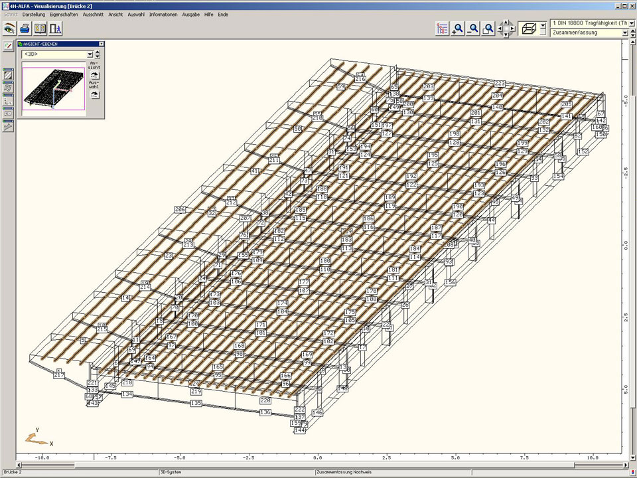This screenshot has height=478, width=637.
Task: Click the exit door icon
Action: pyautogui.click(x=56, y=29)
